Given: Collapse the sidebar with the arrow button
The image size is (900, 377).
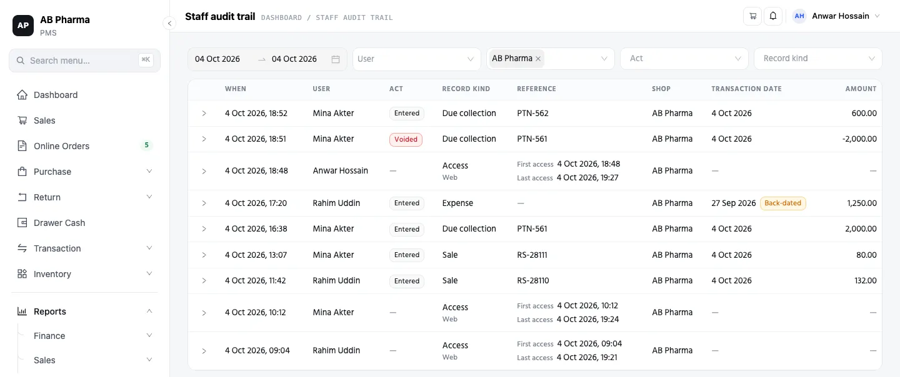Looking at the screenshot, I should [x=169, y=23].
